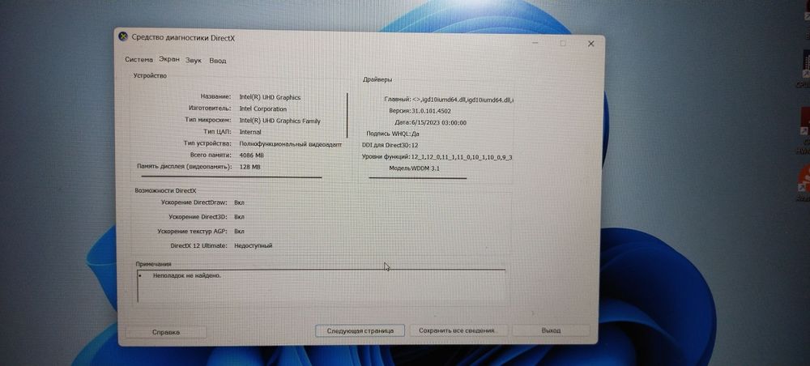Select the text 'Неполадок не найдено.'
810x366 pixels.
[x=187, y=275]
